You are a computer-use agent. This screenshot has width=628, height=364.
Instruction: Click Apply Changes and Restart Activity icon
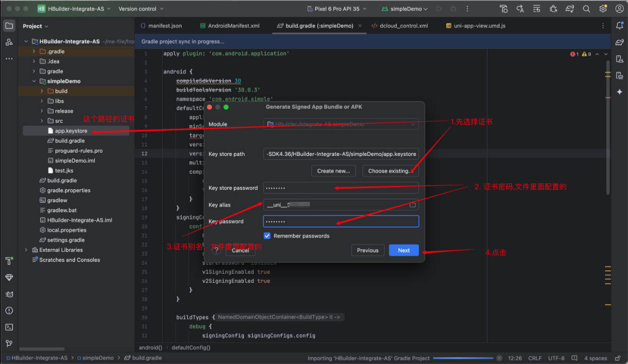520,9
